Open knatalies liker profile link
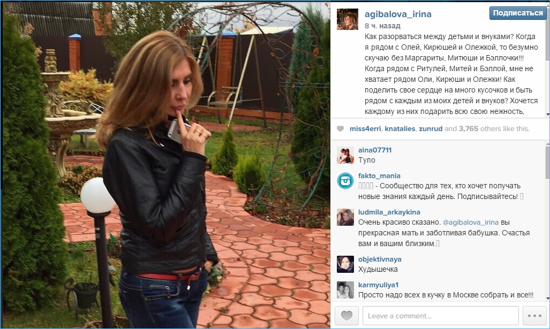The width and height of the screenshot is (550, 329). pyautogui.click(x=400, y=128)
